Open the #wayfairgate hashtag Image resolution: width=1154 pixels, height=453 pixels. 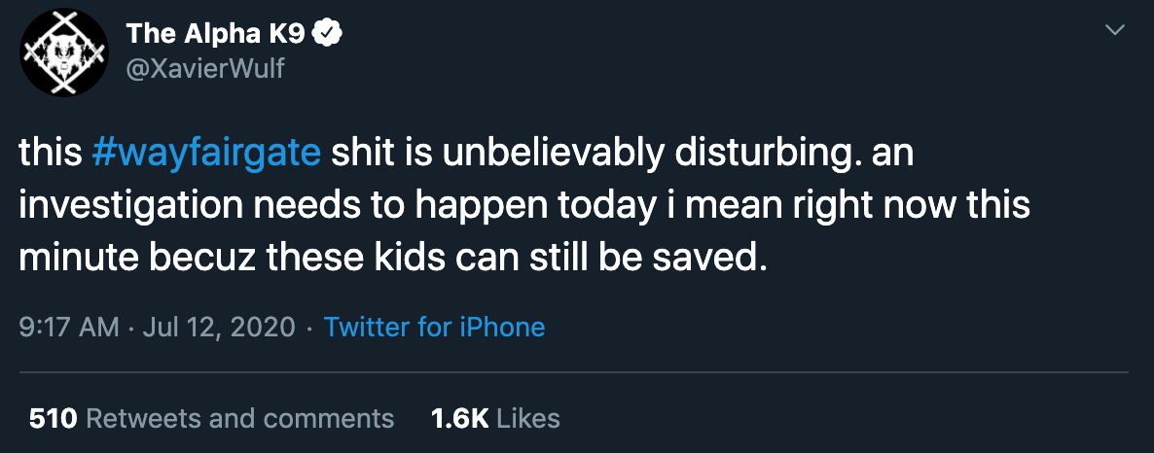207,155
